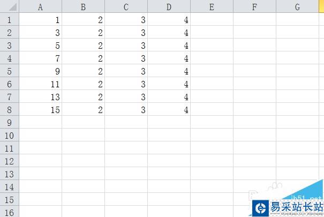Select column B header

click(83, 7)
